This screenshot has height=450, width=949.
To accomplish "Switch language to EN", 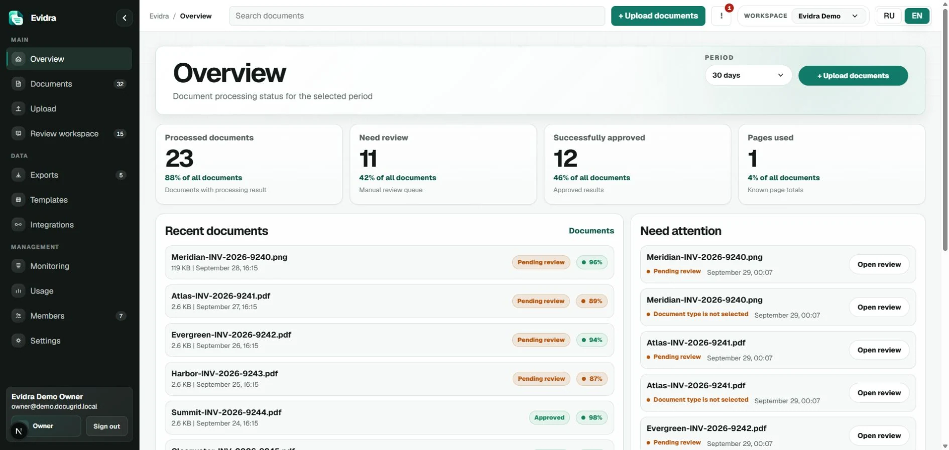I will [917, 16].
